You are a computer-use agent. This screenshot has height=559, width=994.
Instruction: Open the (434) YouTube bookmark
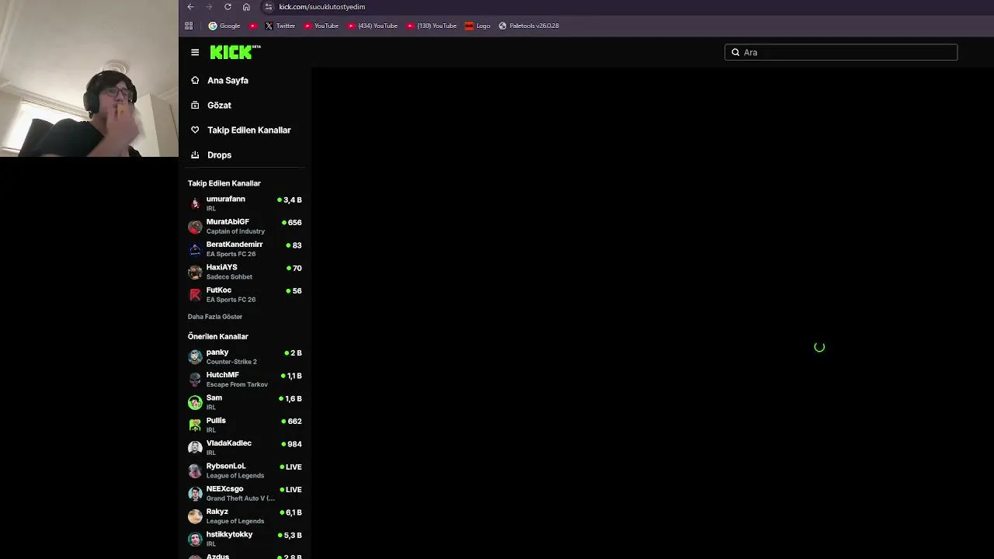(x=373, y=26)
